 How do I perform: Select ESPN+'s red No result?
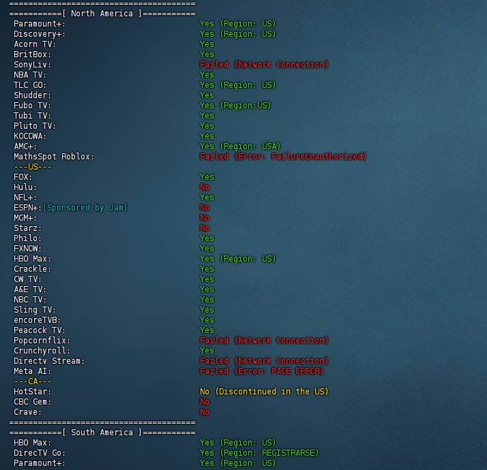[205, 208]
